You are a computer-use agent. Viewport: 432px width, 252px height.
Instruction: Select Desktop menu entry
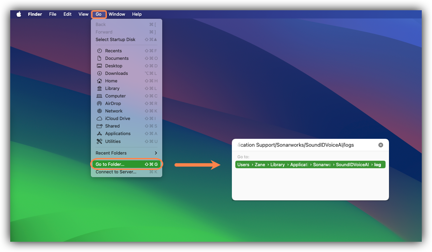click(126, 66)
